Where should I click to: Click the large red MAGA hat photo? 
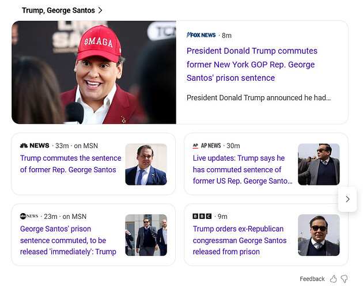click(x=93, y=73)
